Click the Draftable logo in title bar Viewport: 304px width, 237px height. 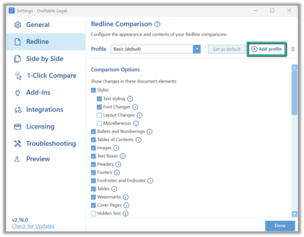point(12,10)
